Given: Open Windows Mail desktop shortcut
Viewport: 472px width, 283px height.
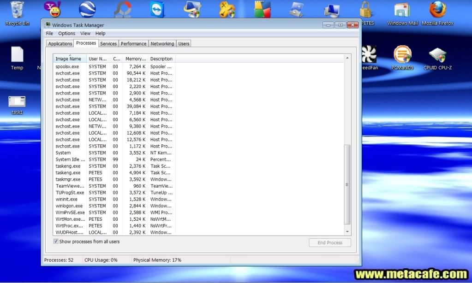Looking at the screenshot, I should pos(402,10).
